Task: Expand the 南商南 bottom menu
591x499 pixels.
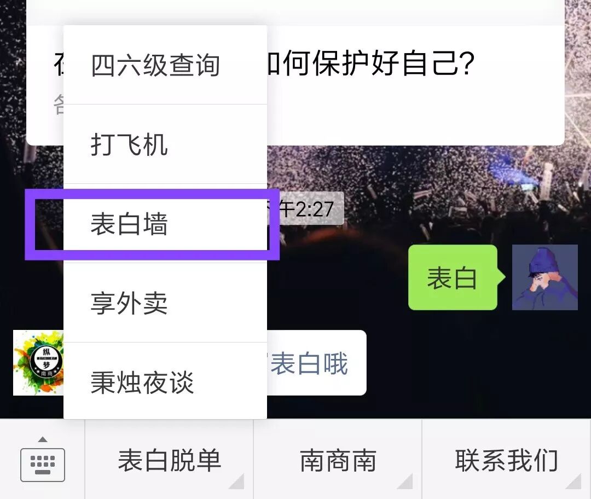Action: point(338,460)
